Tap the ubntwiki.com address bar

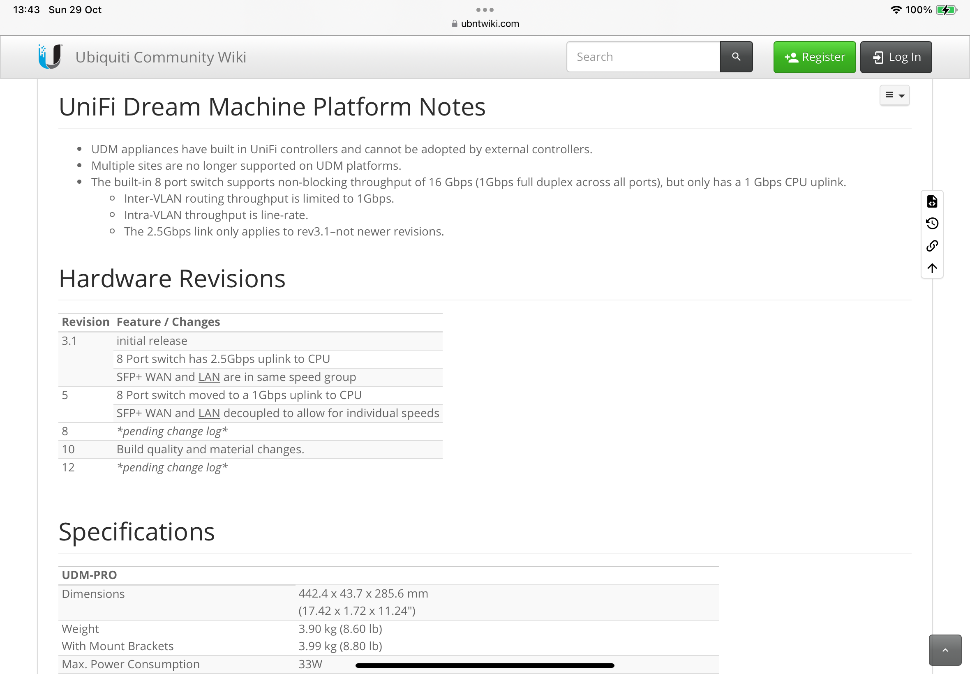coord(490,24)
